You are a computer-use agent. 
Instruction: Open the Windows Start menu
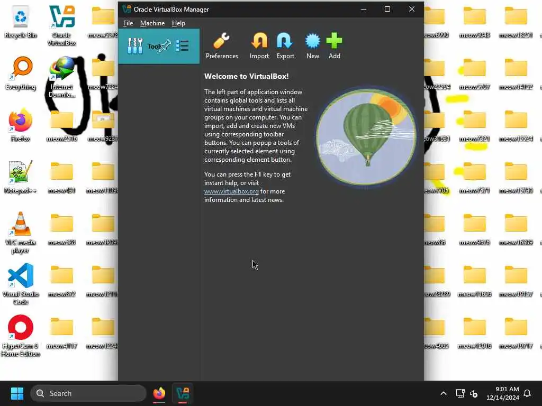pyautogui.click(x=17, y=393)
